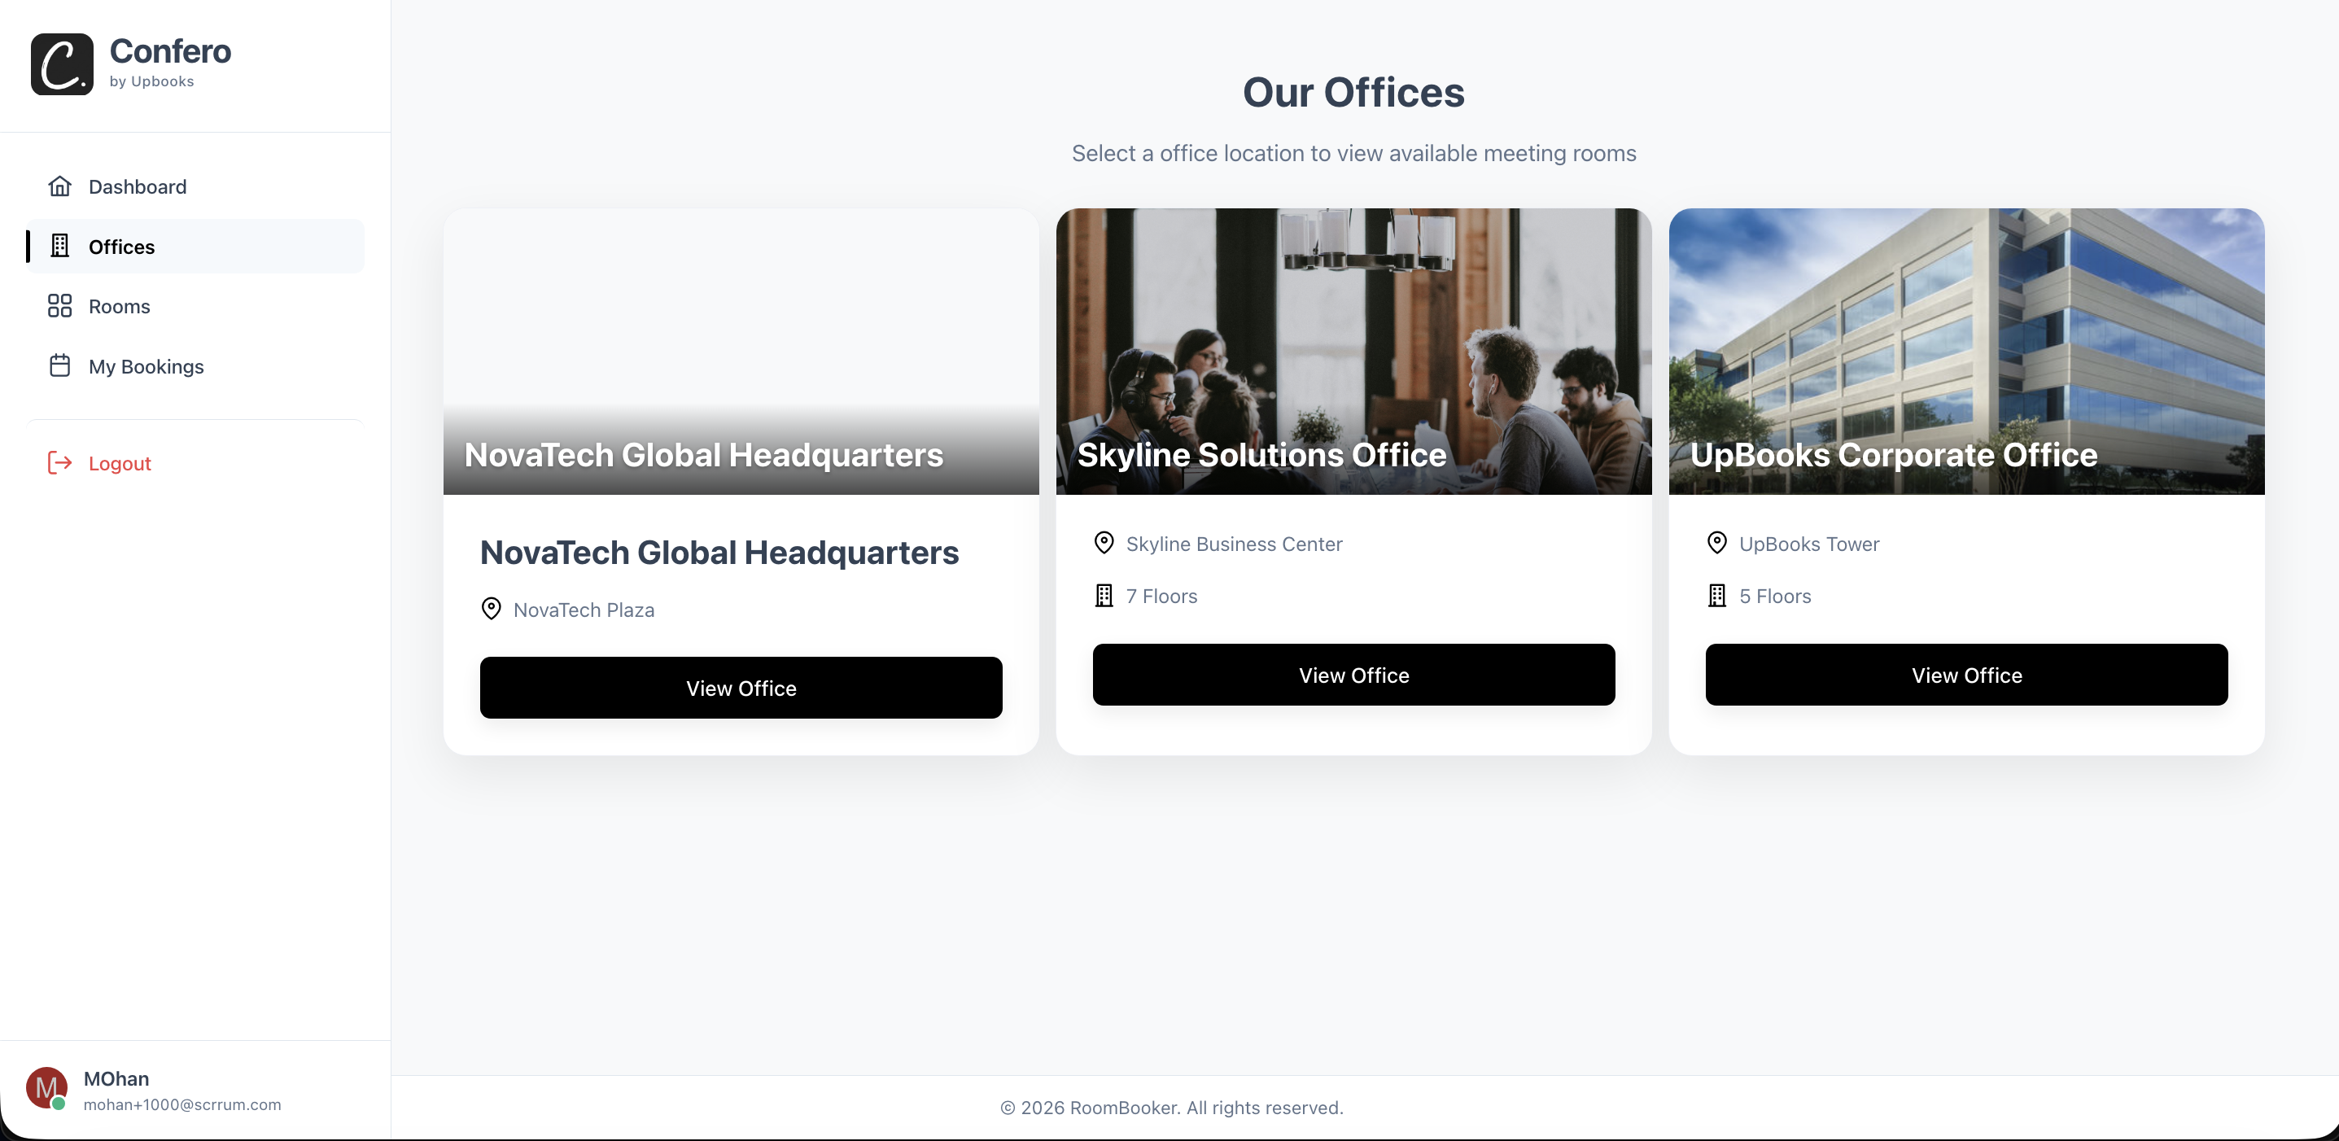This screenshot has height=1141, width=2339.
Task: View Office for NovaTech Global Headquarters
Action: click(740, 687)
